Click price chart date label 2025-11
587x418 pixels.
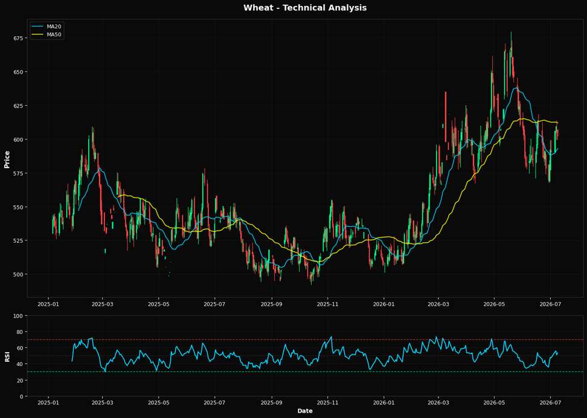pos(327,304)
